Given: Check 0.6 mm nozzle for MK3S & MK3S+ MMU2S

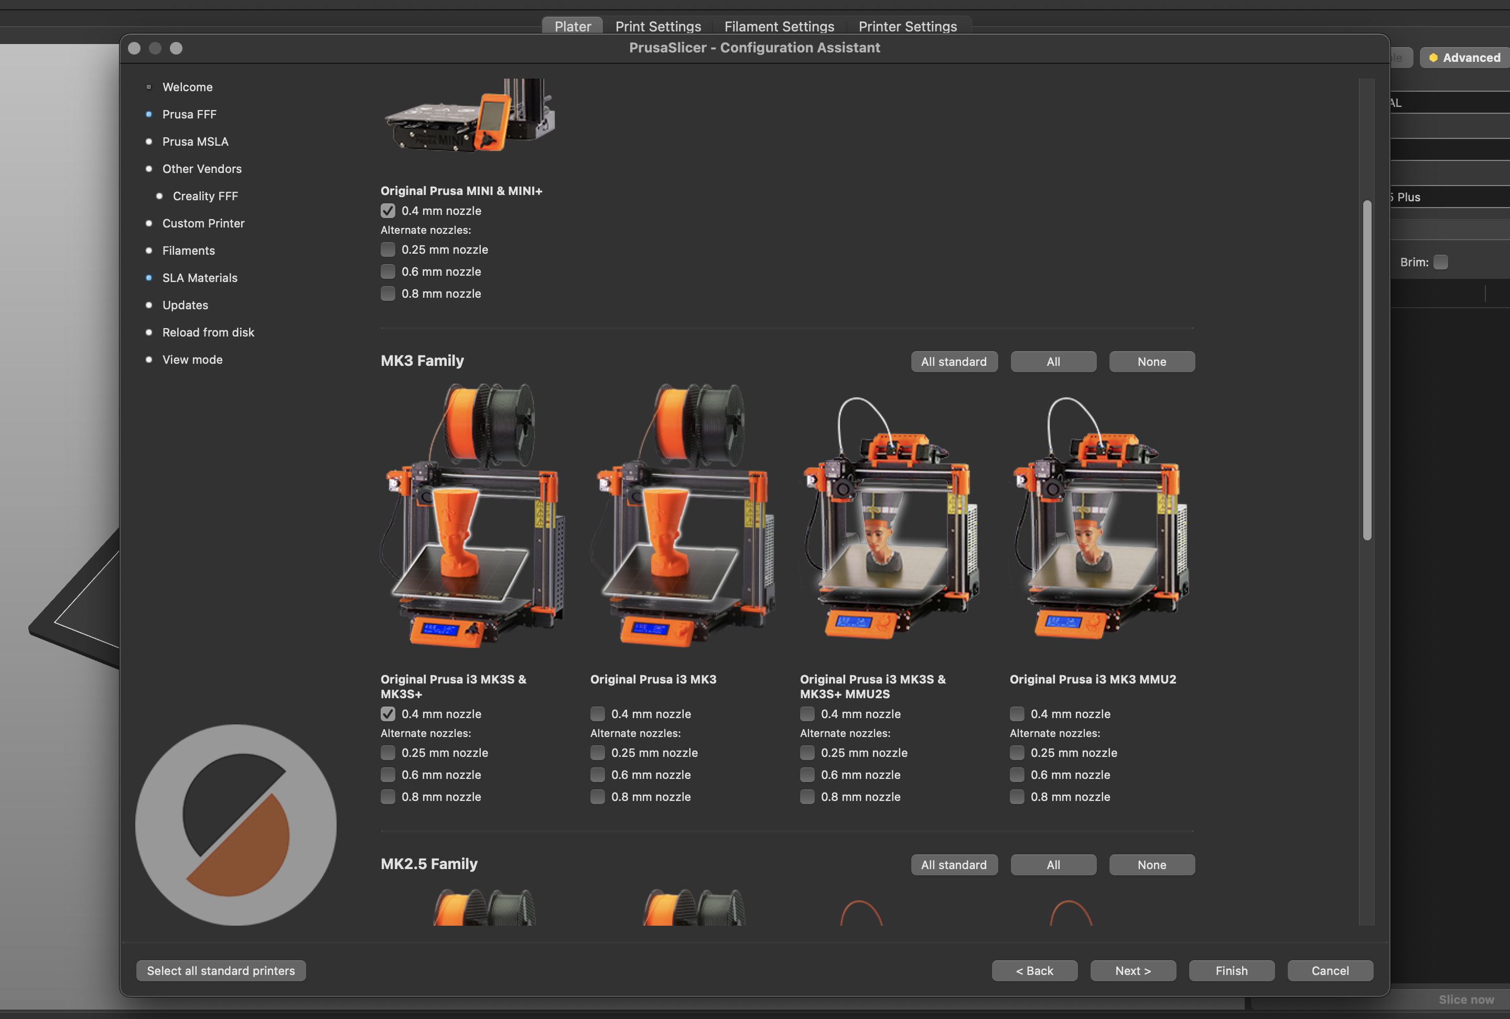Looking at the screenshot, I should pyautogui.click(x=807, y=775).
